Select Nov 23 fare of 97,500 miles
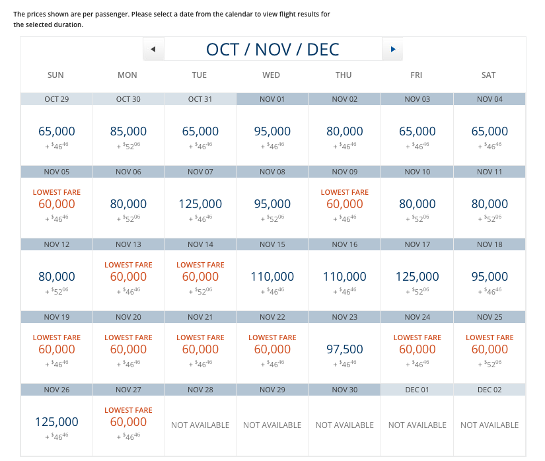 [344, 349]
